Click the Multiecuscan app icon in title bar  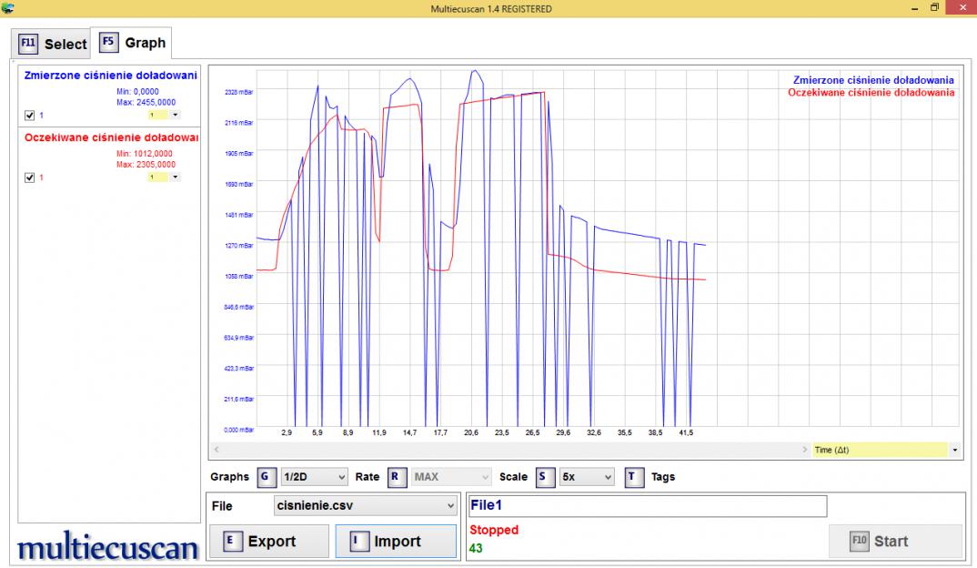click(7, 8)
